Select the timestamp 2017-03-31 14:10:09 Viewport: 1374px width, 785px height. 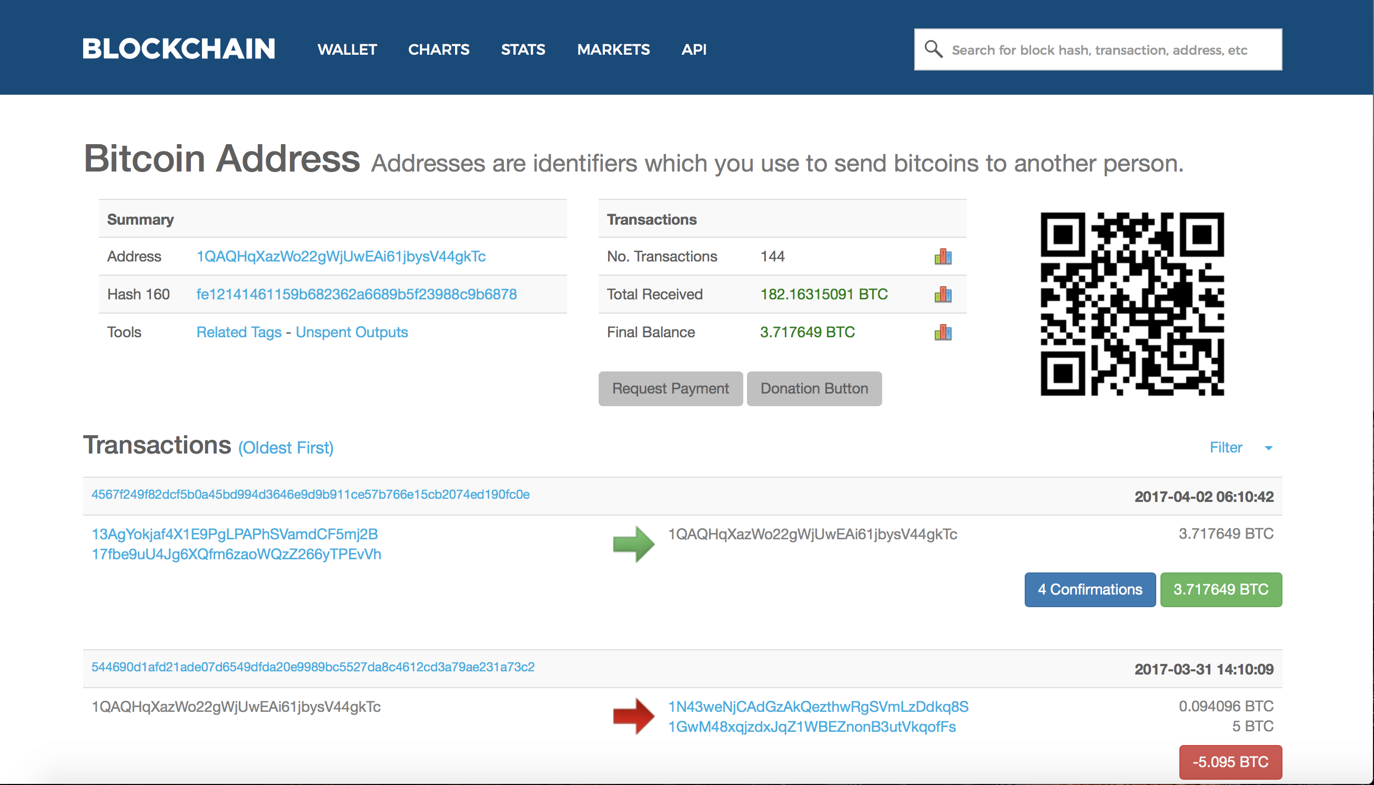(x=1204, y=669)
